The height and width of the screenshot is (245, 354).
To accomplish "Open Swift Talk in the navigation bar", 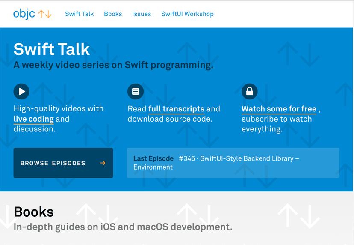I will (x=79, y=14).
